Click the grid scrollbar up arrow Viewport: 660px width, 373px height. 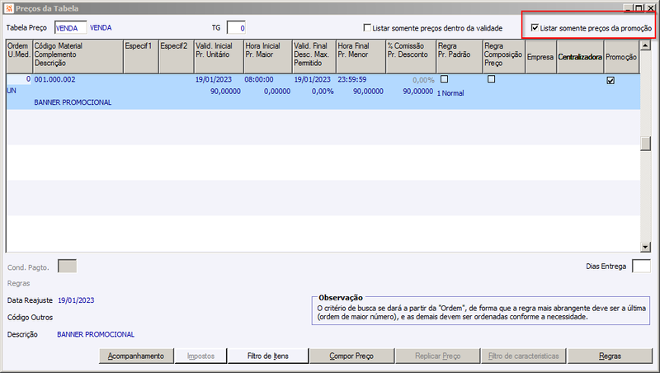point(645,45)
